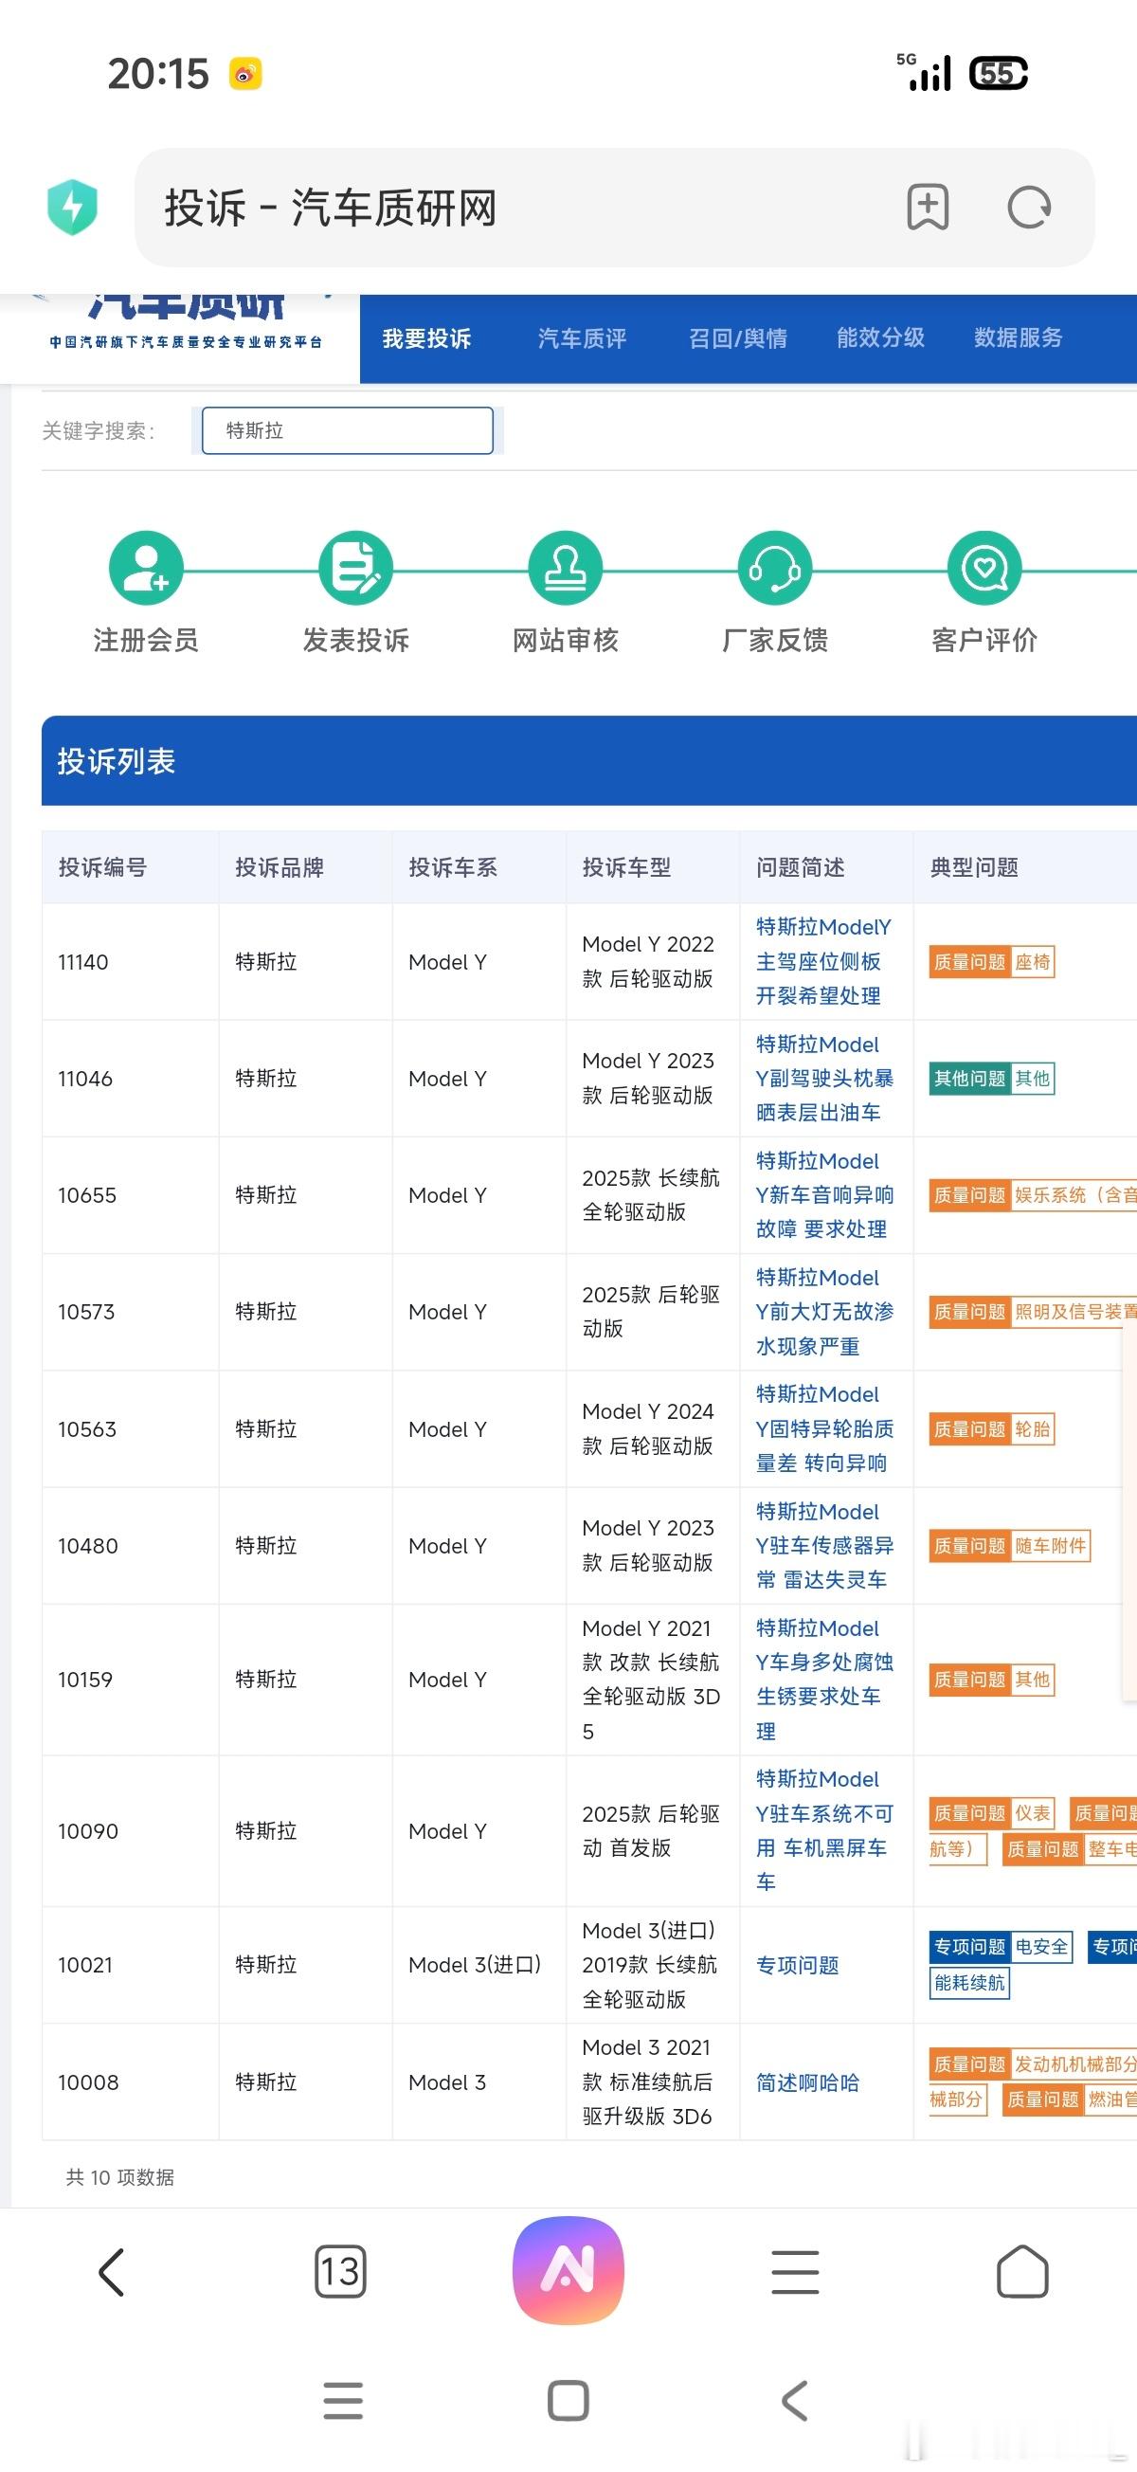Tap the 质量问题 座椅 tag
This screenshot has width=1137, height=2472.
tap(992, 961)
